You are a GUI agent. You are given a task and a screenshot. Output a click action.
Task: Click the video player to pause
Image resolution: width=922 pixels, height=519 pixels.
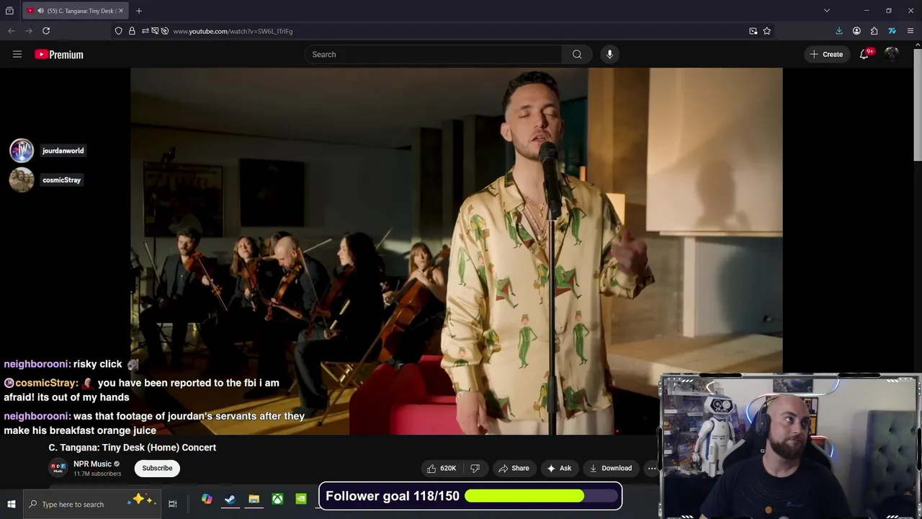coord(456,251)
